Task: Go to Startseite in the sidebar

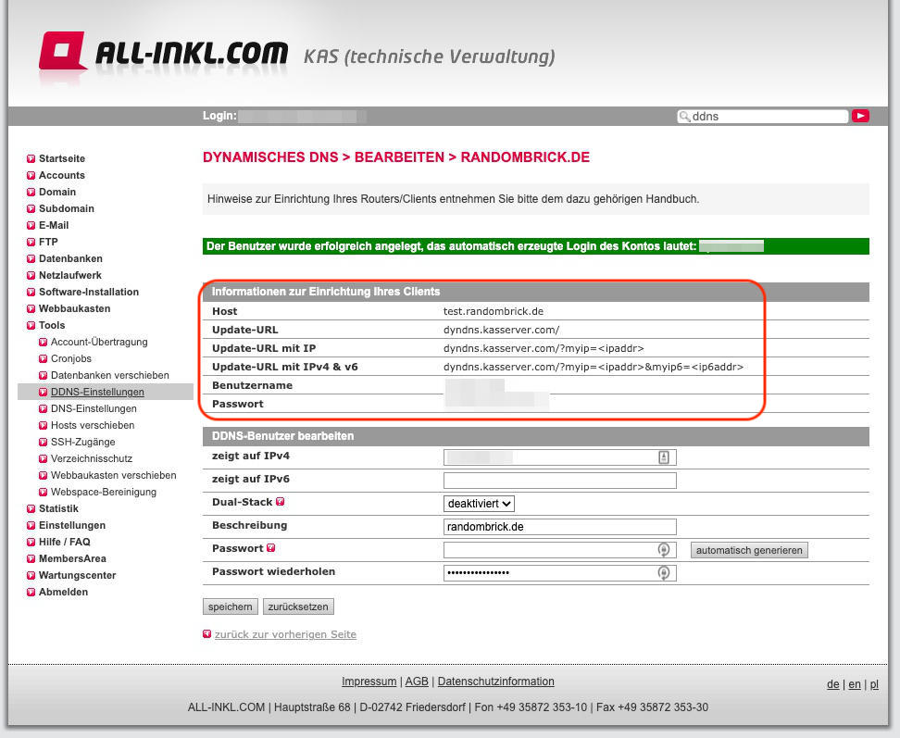Action: (62, 158)
